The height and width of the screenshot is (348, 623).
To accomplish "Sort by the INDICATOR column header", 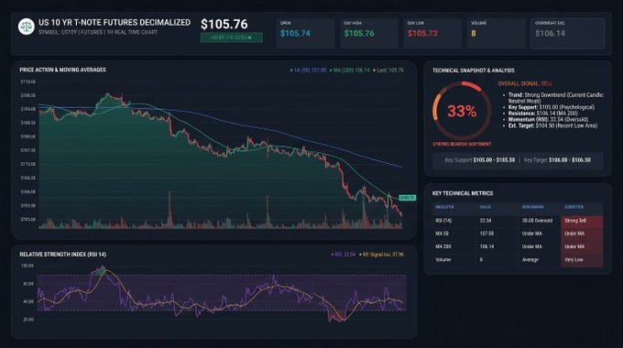I will click(444, 207).
